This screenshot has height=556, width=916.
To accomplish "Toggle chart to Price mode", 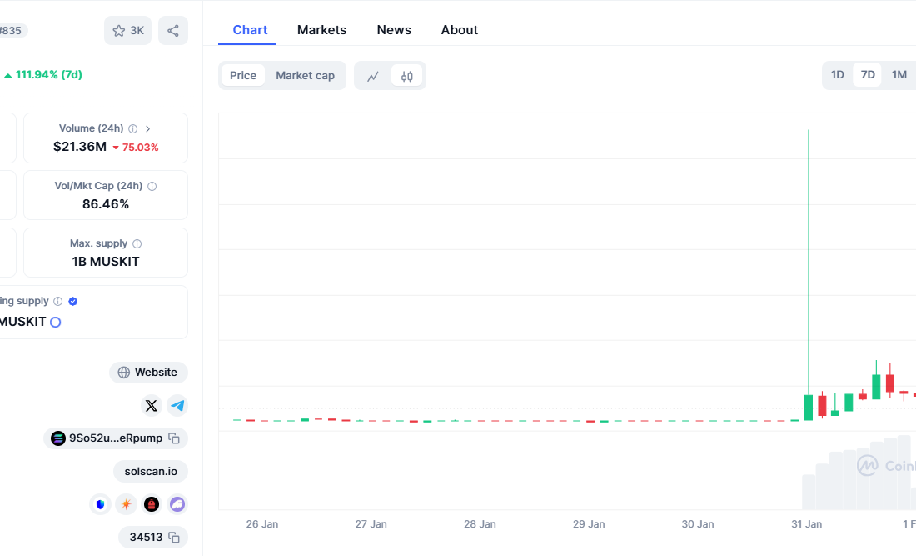I will (243, 76).
